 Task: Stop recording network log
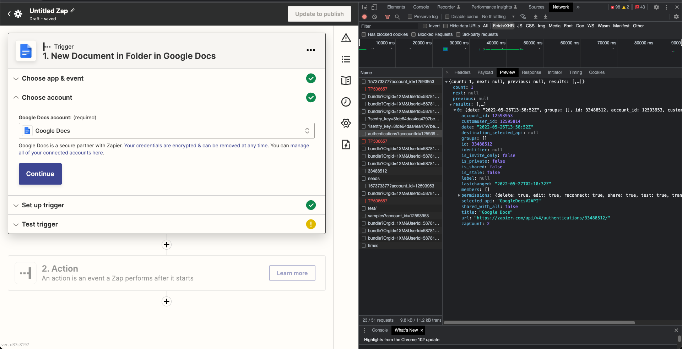tap(364, 17)
